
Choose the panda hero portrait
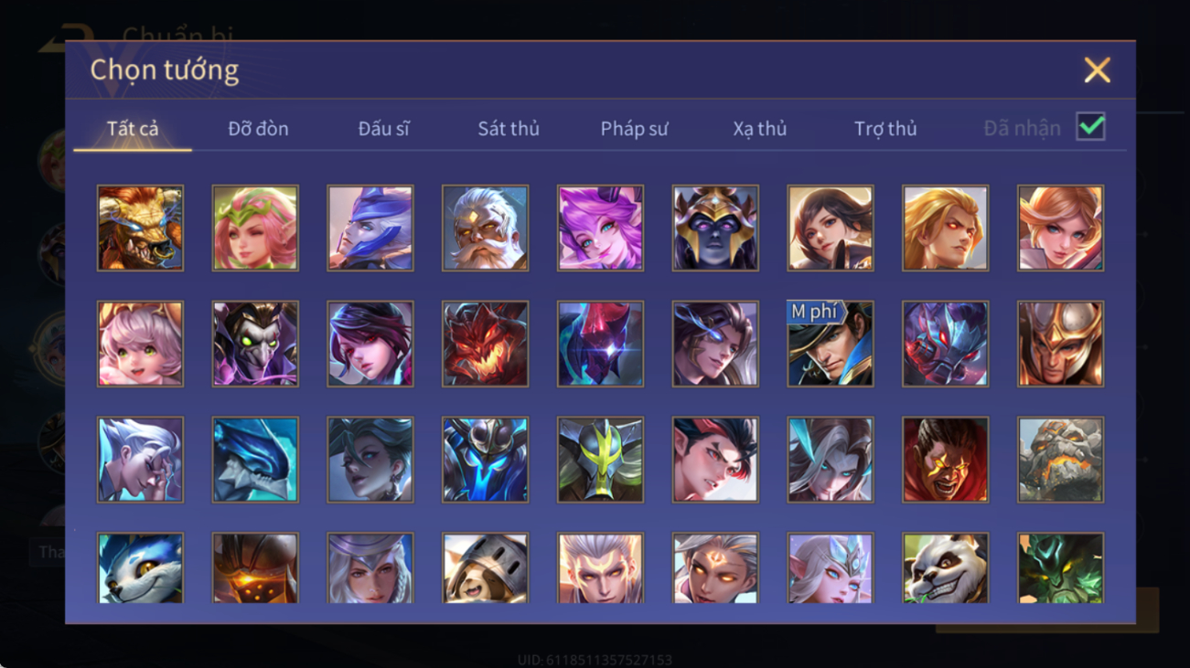click(x=946, y=568)
